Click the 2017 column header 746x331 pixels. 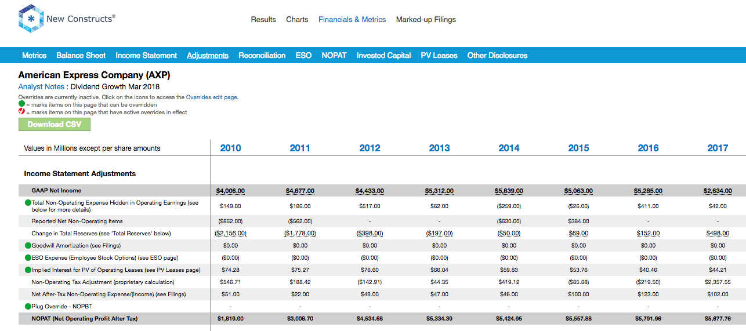(718, 148)
